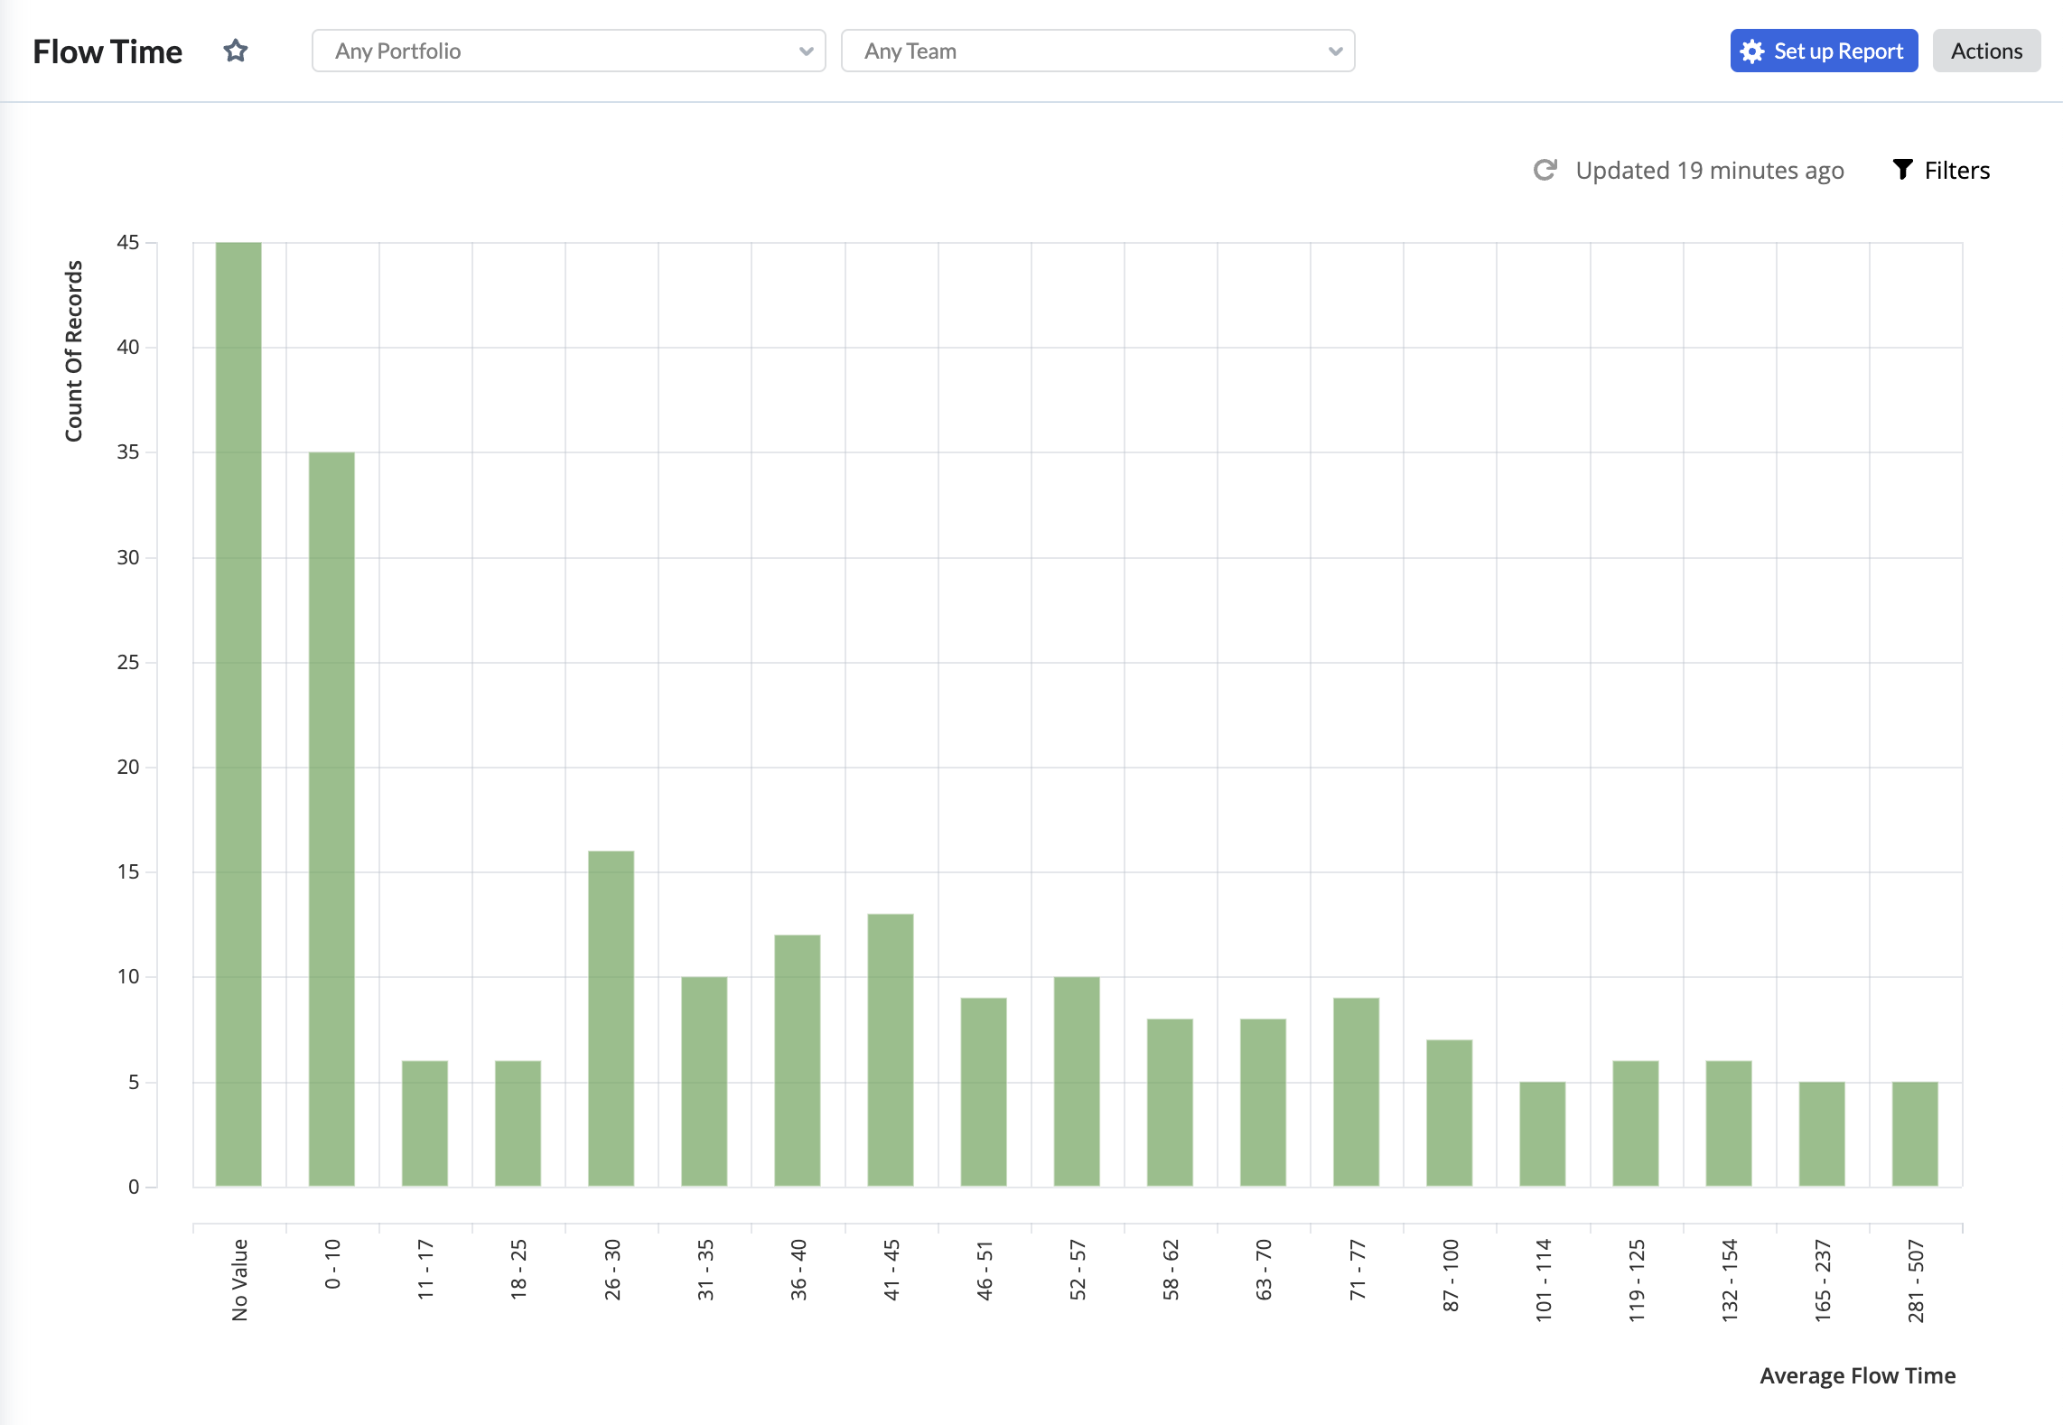Viewport: 2063px width, 1425px height.
Task: Select the 26 - 30 histogram bar
Action: [x=611, y=1019]
